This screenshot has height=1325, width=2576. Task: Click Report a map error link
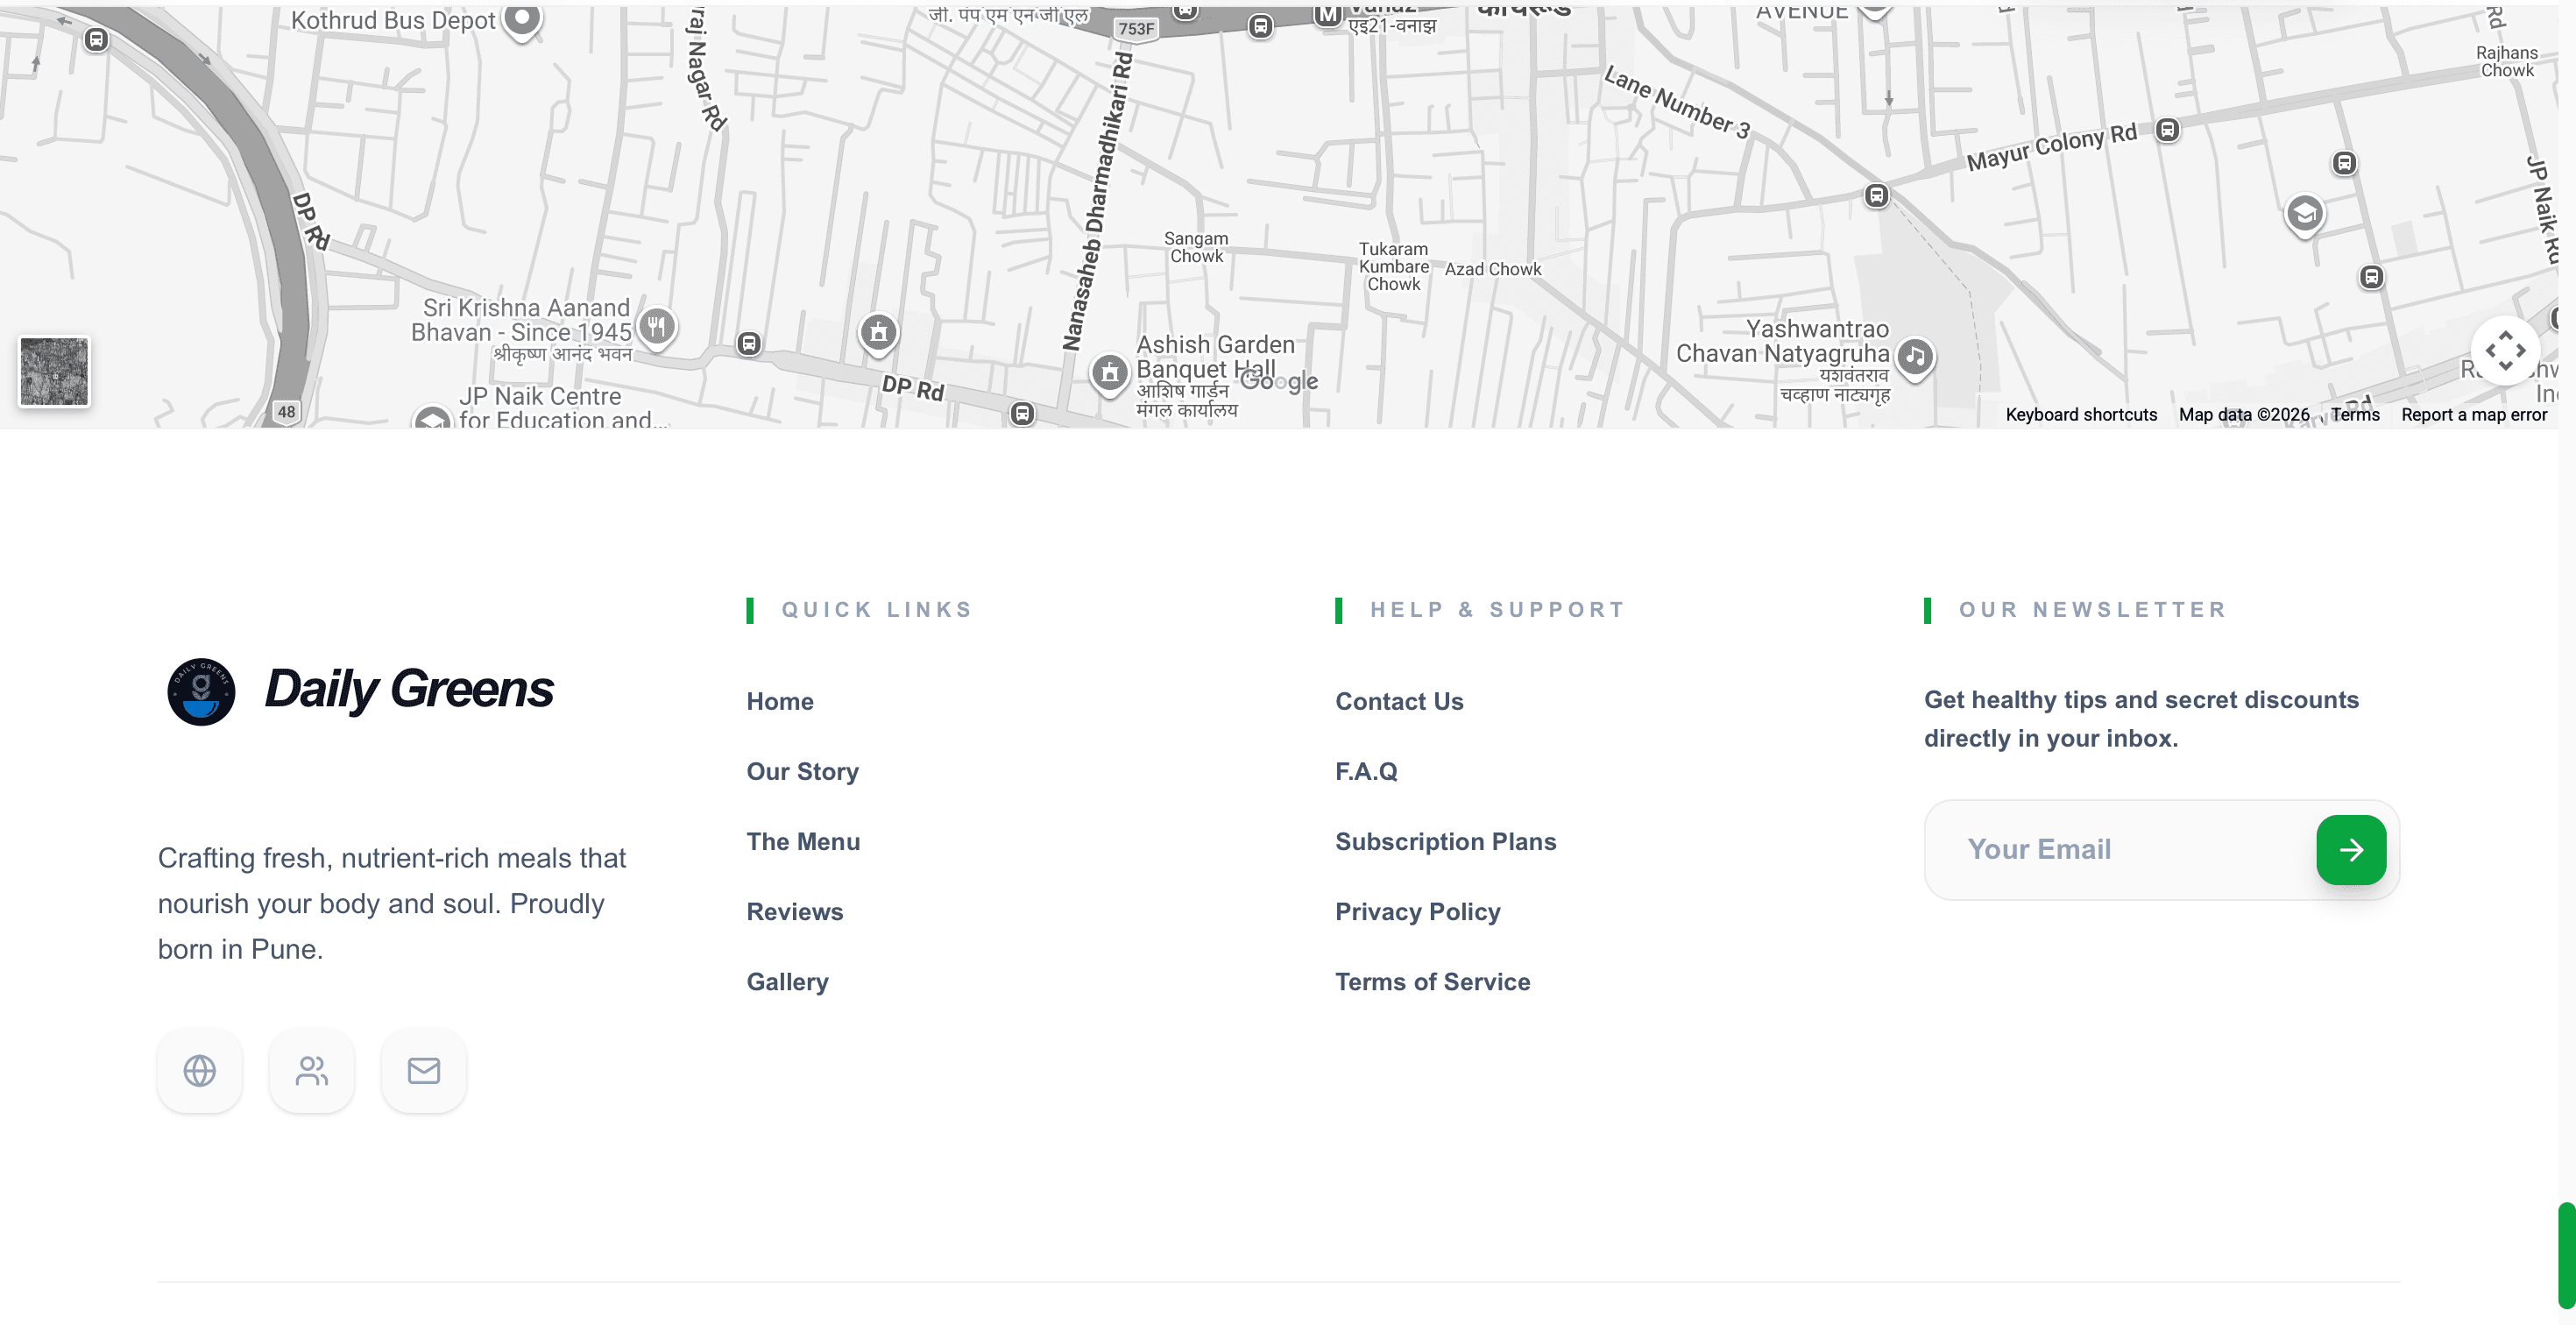2474,415
